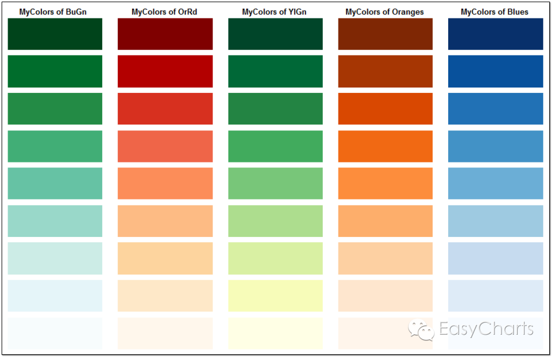This screenshot has width=552, height=357.
Task: Pick the salmon fourth OrRd swatch
Action: click(x=165, y=146)
